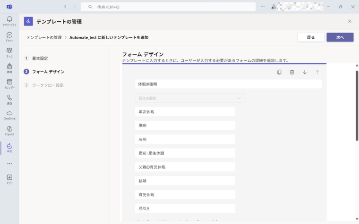The height and width of the screenshot is (224, 359).
Task: Click the 戻る back button
Action: coord(311,37)
